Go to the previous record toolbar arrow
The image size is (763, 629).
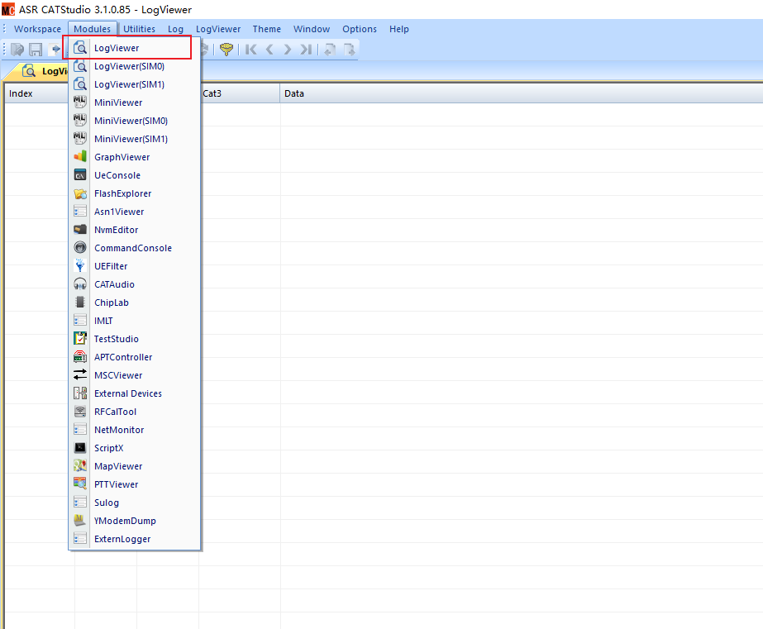point(269,49)
